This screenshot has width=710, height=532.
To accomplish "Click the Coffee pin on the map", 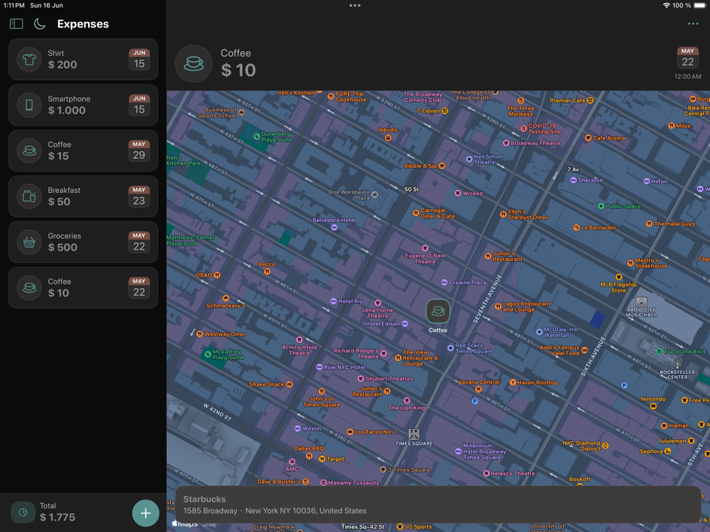I will point(438,311).
